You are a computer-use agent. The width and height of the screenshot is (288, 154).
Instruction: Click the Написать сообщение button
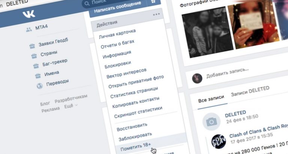coord(117,7)
